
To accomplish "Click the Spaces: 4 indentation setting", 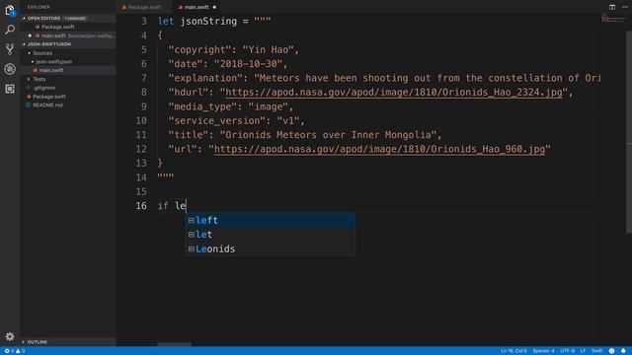I will 543,351.
